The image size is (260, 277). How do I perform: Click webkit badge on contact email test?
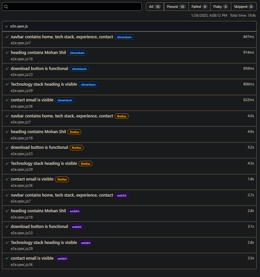[x=62, y=258]
